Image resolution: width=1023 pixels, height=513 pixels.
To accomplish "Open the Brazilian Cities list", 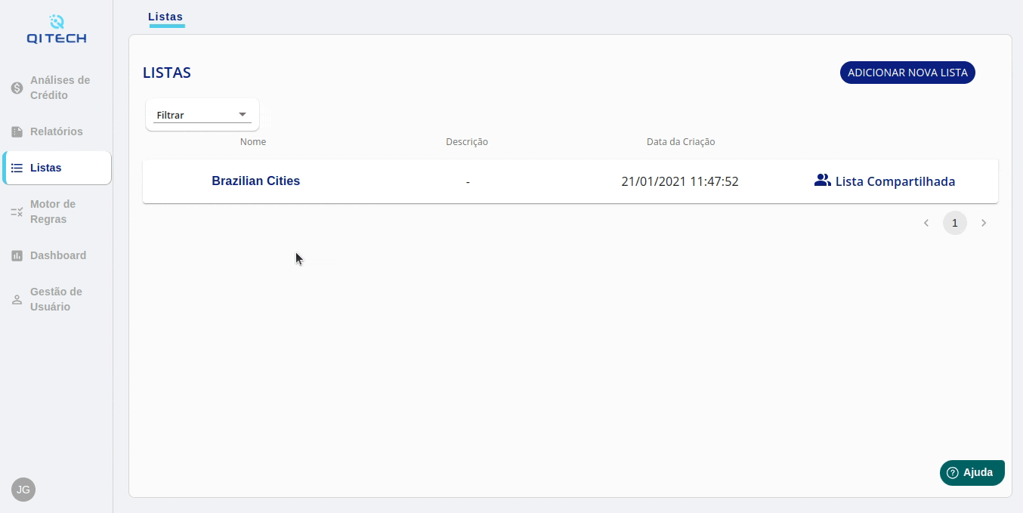I will 255,181.
